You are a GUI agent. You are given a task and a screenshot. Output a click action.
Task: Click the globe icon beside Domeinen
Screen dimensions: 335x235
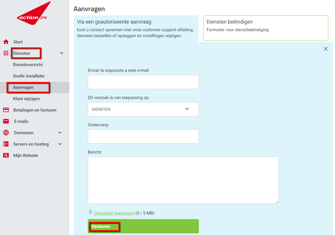6,133
